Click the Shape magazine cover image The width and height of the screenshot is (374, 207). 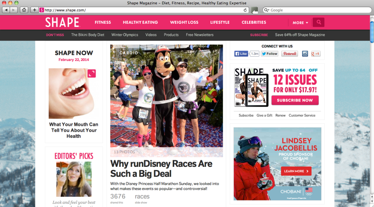(x=251, y=87)
